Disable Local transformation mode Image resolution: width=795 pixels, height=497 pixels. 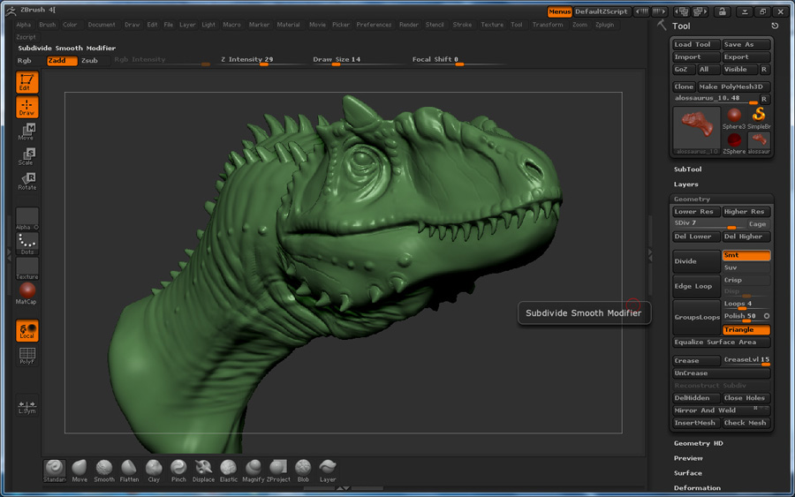(26, 331)
